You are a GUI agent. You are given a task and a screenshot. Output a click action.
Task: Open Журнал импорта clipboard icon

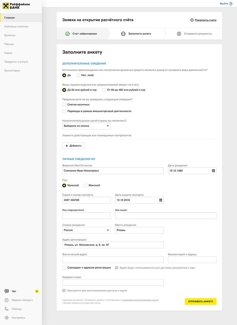7,300
